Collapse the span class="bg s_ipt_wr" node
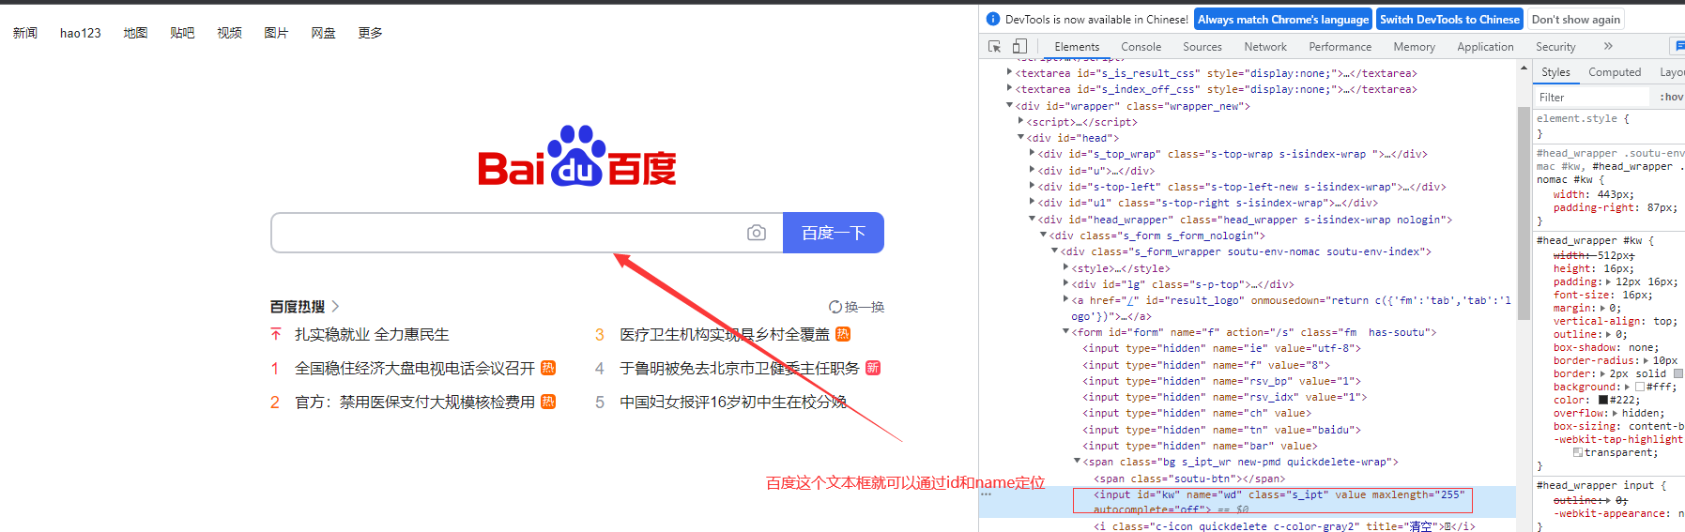Viewport: 1685px width, 532px height. (x=1078, y=461)
